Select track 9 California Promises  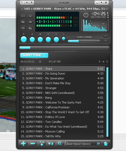point(62,107)
